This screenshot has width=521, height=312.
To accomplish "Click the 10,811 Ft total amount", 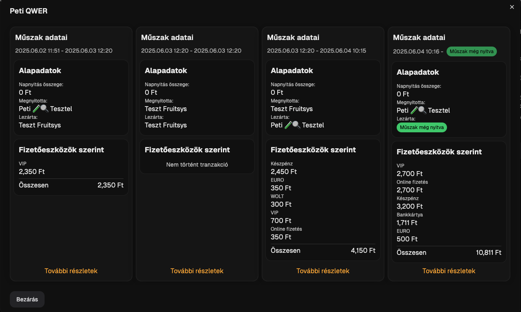I will 488,252.
